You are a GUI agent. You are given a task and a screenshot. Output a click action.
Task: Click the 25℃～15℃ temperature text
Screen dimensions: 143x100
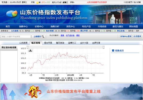pyautogui.click(x=46, y=2)
